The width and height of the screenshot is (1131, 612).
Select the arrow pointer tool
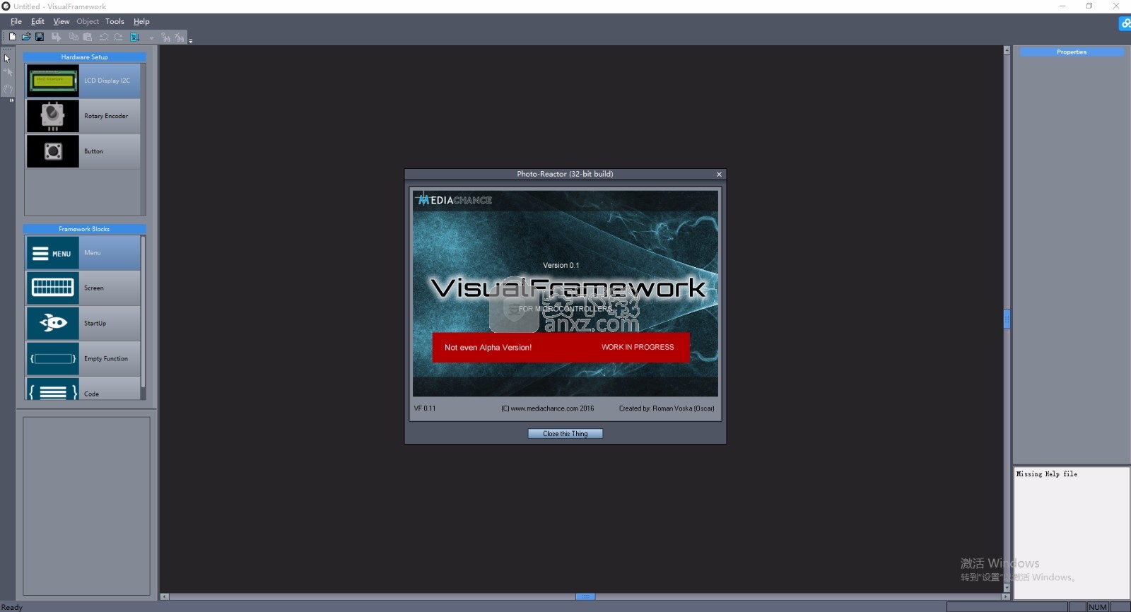tap(7, 58)
